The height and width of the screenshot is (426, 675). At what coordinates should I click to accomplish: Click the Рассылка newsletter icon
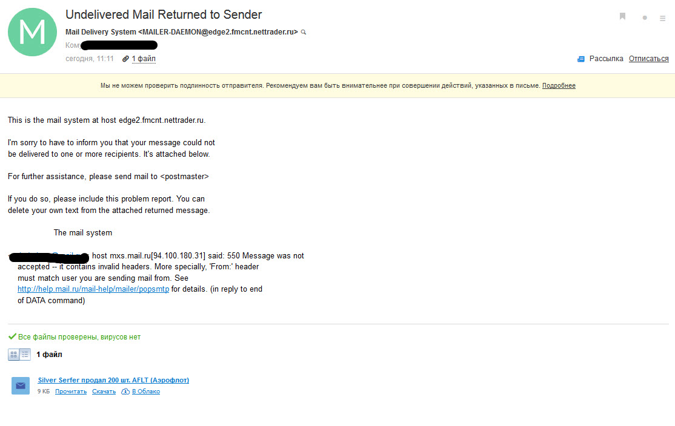coord(580,59)
